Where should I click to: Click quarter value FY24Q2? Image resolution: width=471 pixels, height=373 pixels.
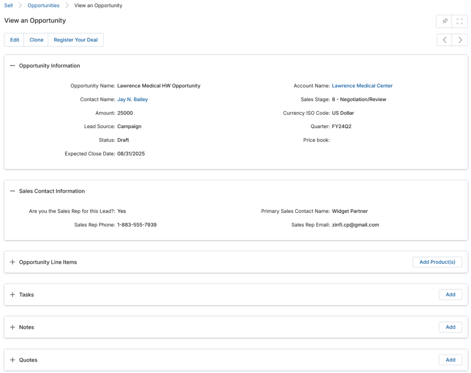click(x=342, y=126)
